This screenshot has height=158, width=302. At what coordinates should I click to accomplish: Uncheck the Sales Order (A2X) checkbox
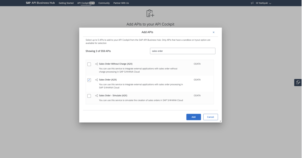pyautogui.click(x=89, y=80)
